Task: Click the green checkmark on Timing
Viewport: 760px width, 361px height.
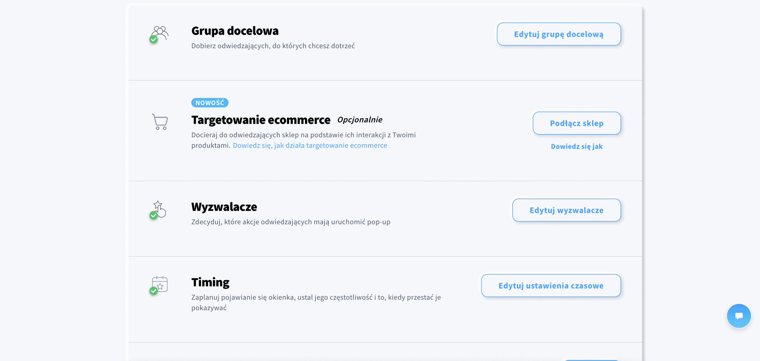Action: point(153,291)
